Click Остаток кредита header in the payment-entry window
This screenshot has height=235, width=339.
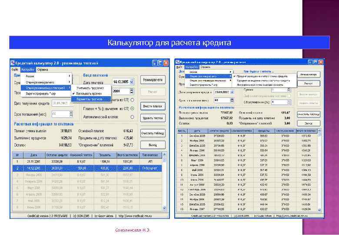click(x=57, y=155)
